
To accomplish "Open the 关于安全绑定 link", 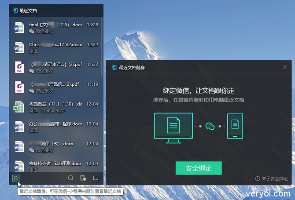I will pos(274,178).
